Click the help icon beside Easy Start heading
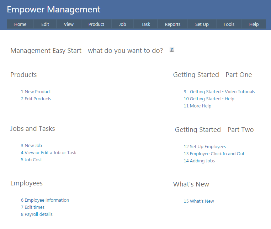The width and height of the screenshot is (271, 229). point(172,50)
